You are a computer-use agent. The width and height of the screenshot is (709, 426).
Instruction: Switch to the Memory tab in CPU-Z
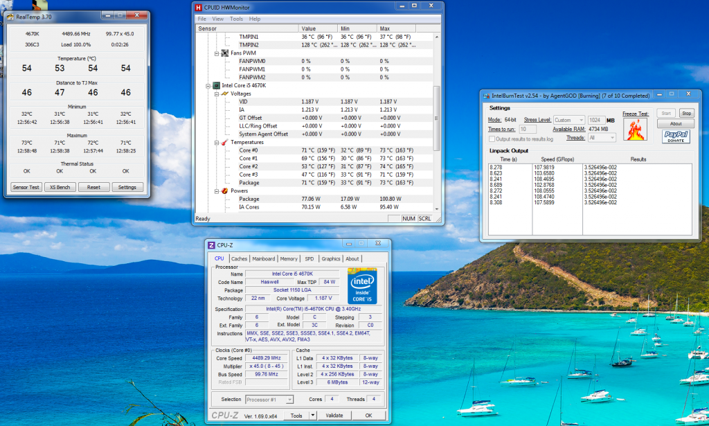tap(289, 258)
